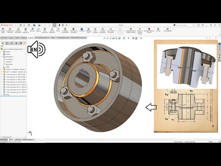Open View Settings monitor icon
The height and width of the screenshot is (166, 221).
pos(141,38)
